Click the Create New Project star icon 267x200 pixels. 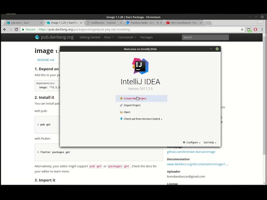[x=121, y=98]
